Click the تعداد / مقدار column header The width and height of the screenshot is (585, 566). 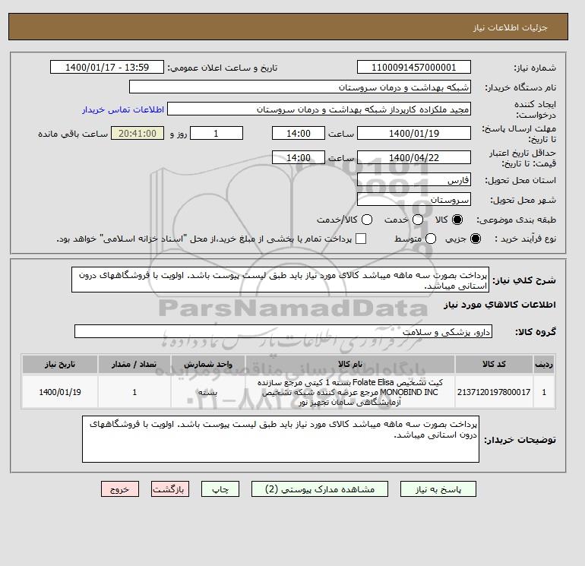[x=134, y=364]
